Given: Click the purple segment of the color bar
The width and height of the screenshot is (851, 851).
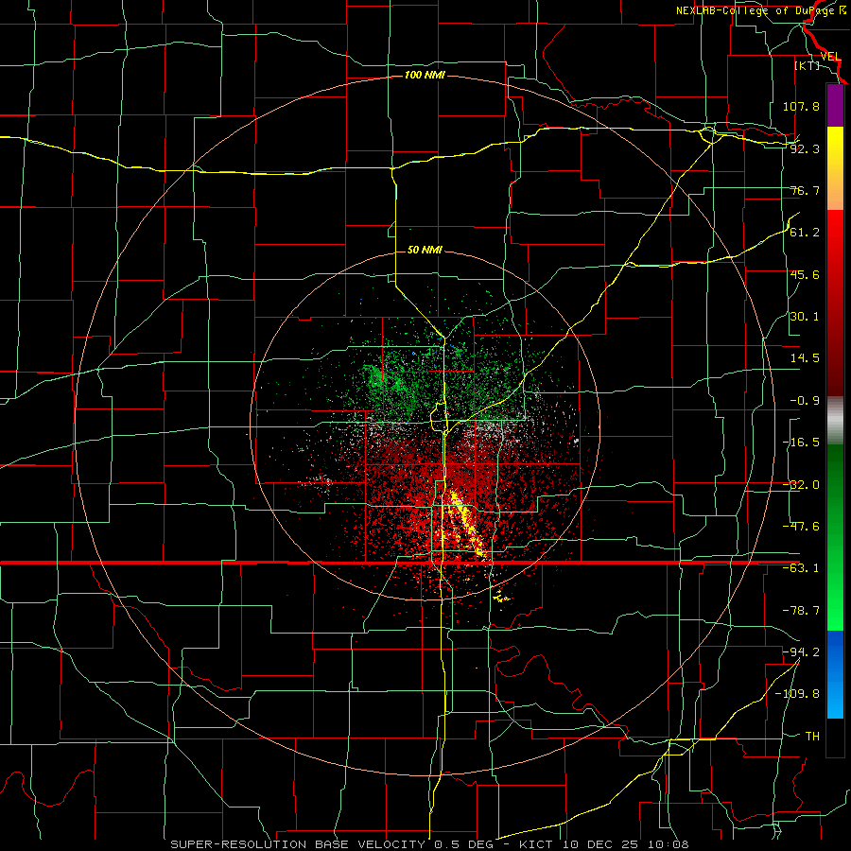Looking at the screenshot, I should tap(835, 105).
